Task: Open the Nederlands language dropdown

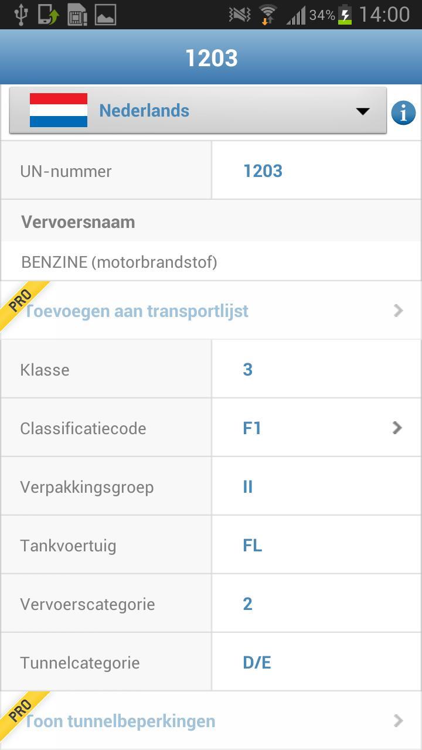Action: coord(198,110)
